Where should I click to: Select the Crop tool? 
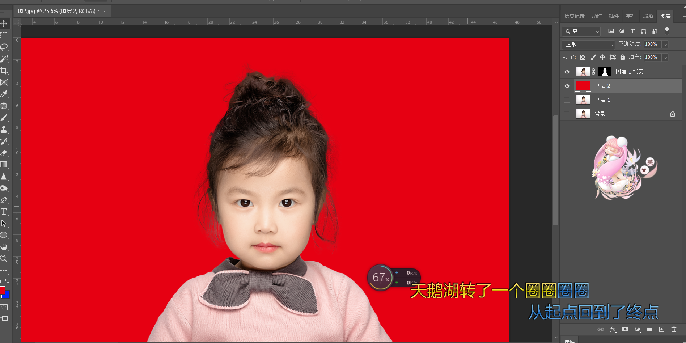[x=5, y=71]
